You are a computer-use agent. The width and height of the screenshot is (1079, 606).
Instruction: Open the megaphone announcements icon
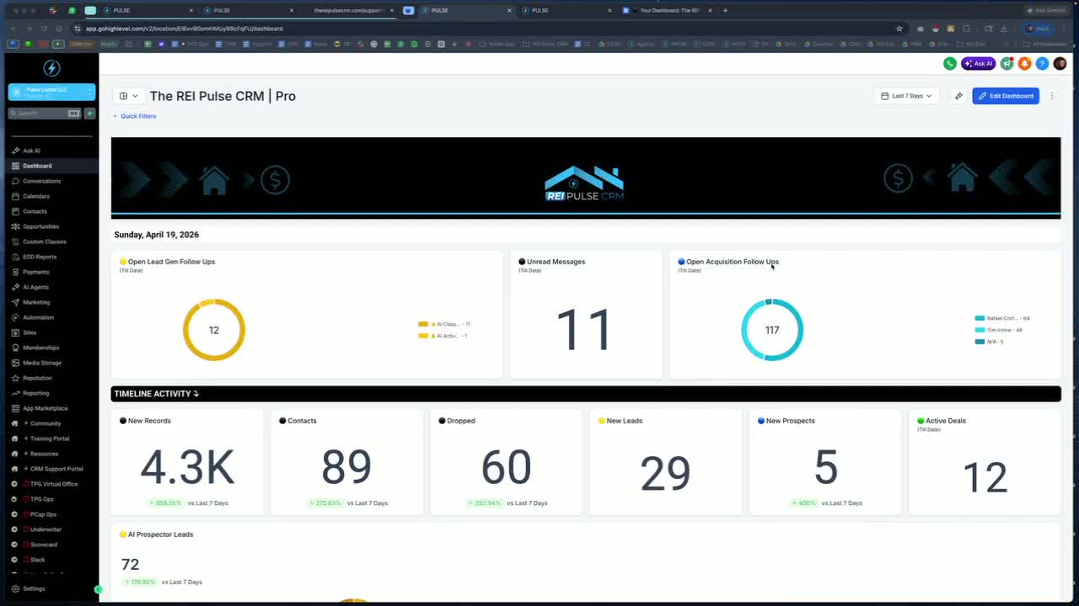tap(1007, 63)
